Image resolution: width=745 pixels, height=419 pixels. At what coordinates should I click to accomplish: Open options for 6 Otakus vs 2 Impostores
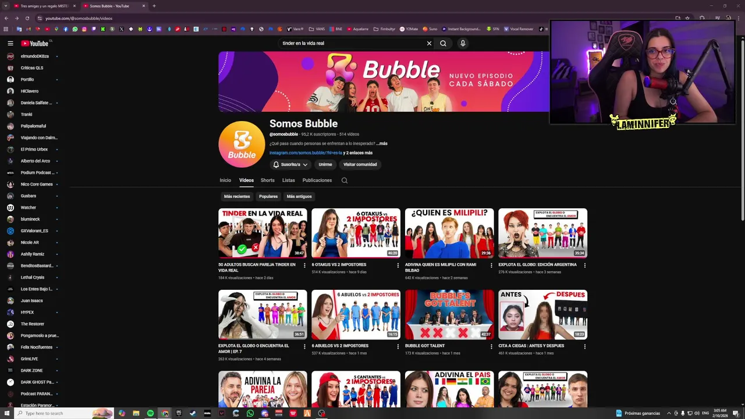tap(398, 265)
